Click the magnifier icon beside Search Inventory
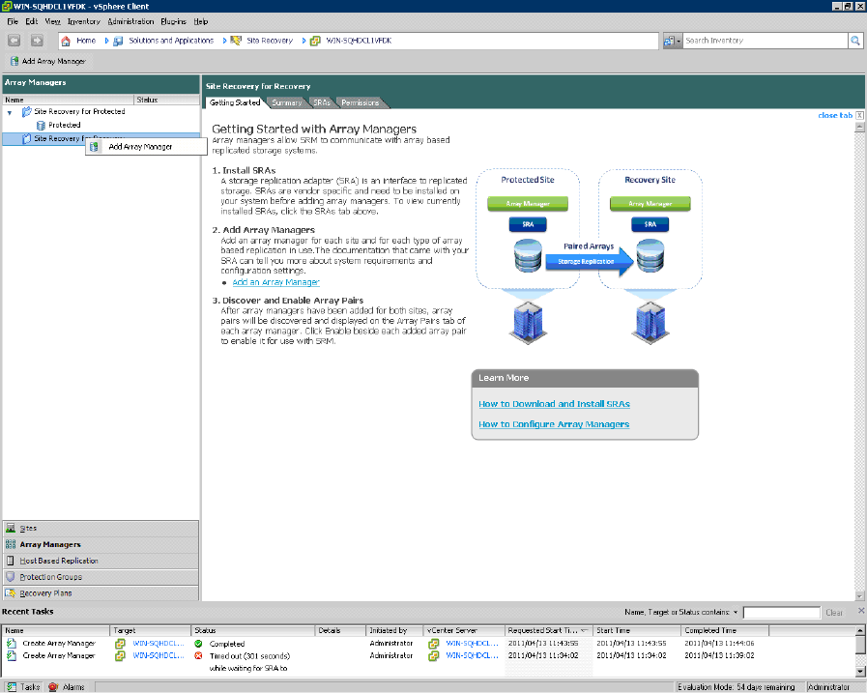Image resolution: width=867 pixels, height=693 pixels. tap(854, 41)
